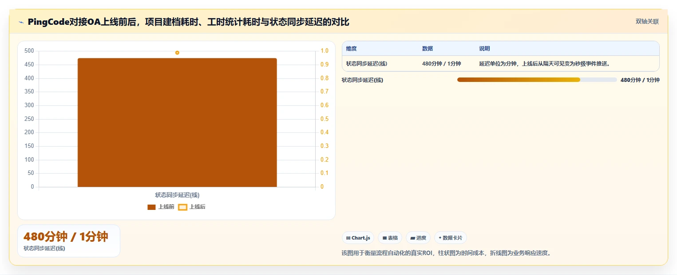Click the 1.0 tick on the right axis
This screenshot has height=275, width=677.
pos(325,51)
